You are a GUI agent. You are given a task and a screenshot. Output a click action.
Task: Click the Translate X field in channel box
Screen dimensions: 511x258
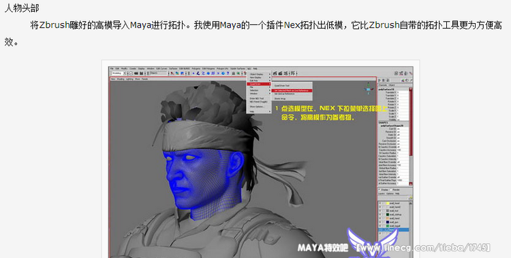[x=403, y=92]
